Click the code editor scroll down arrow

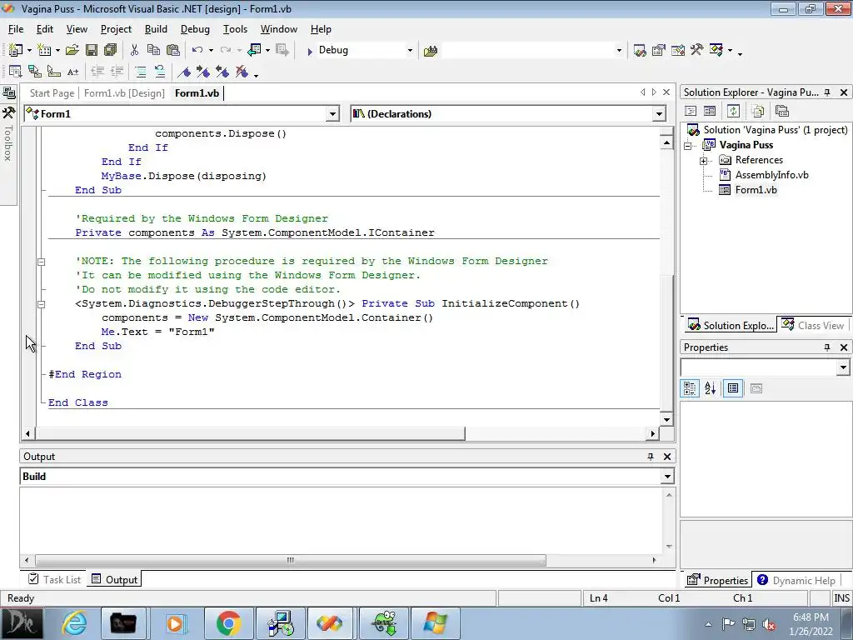point(666,419)
